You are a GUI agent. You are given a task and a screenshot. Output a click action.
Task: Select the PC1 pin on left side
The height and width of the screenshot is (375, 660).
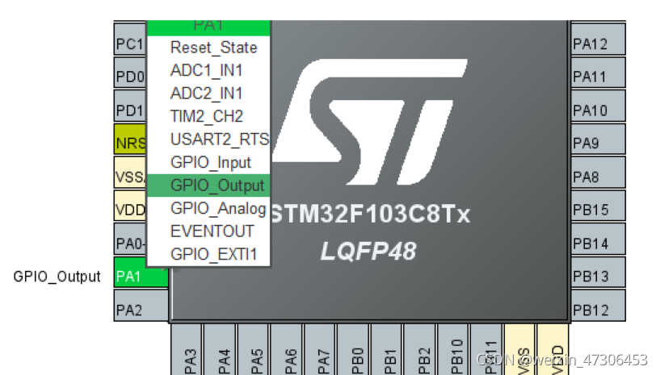click(130, 39)
